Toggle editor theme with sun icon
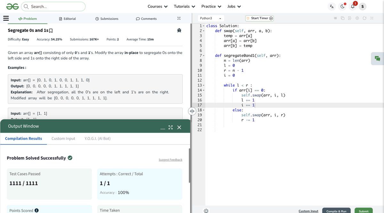Viewport: 384px width, 213px height. [206, 211]
